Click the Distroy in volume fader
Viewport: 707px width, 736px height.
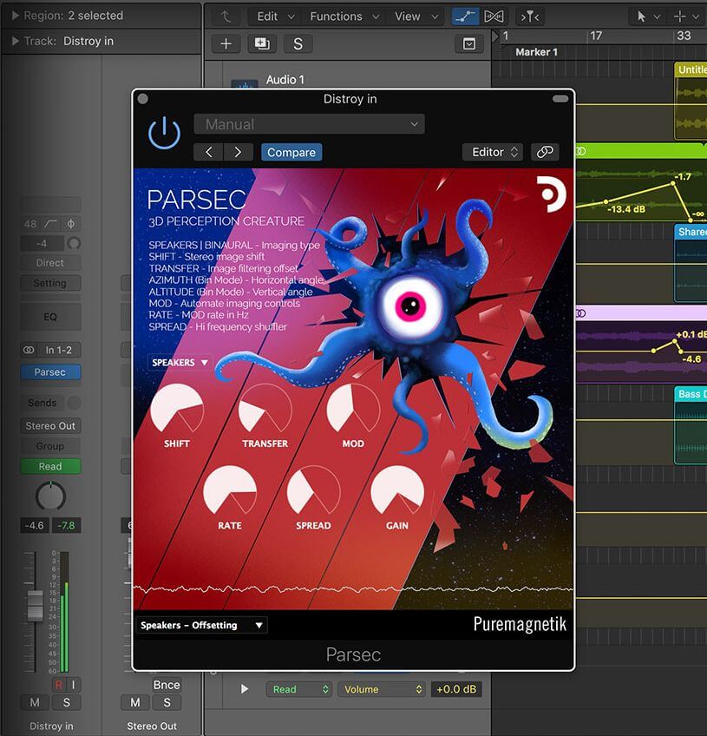(36, 606)
